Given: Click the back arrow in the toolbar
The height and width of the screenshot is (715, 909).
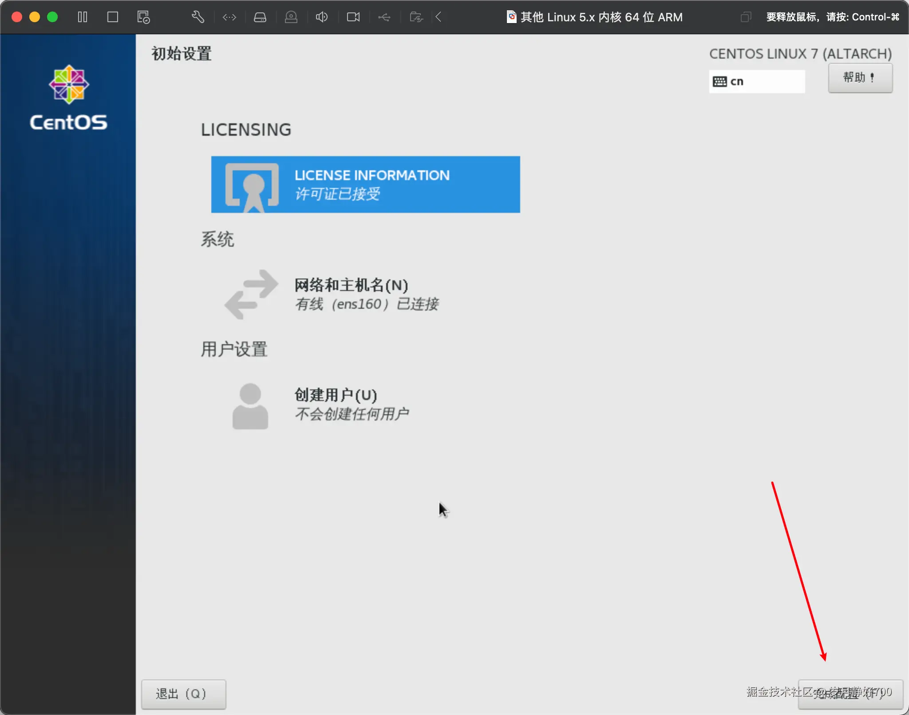Looking at the screenshot, I should pyautogui.click(x=438, y=17).
